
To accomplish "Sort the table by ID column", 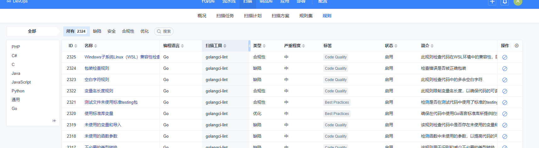I will 75,46.
